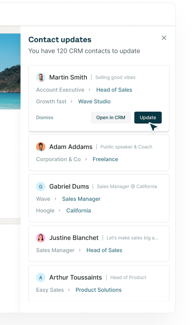This screenshot has height=325, width=192.
Task: Open the Adam Addams contact card
Action: [x=99, y=153]
